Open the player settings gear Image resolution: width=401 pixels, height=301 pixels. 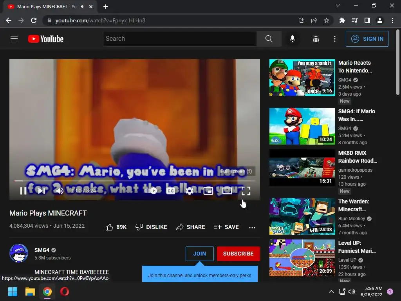pyautogui.click(x=189, y=191)
